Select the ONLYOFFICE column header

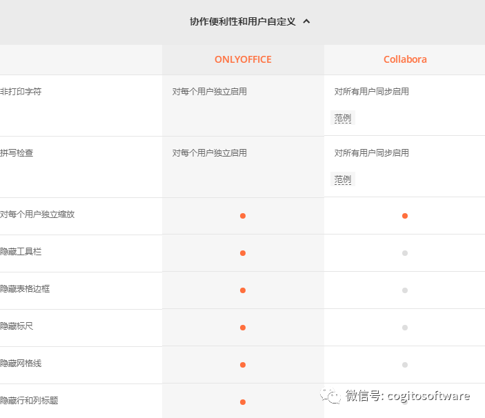click(x=243, y=59)
